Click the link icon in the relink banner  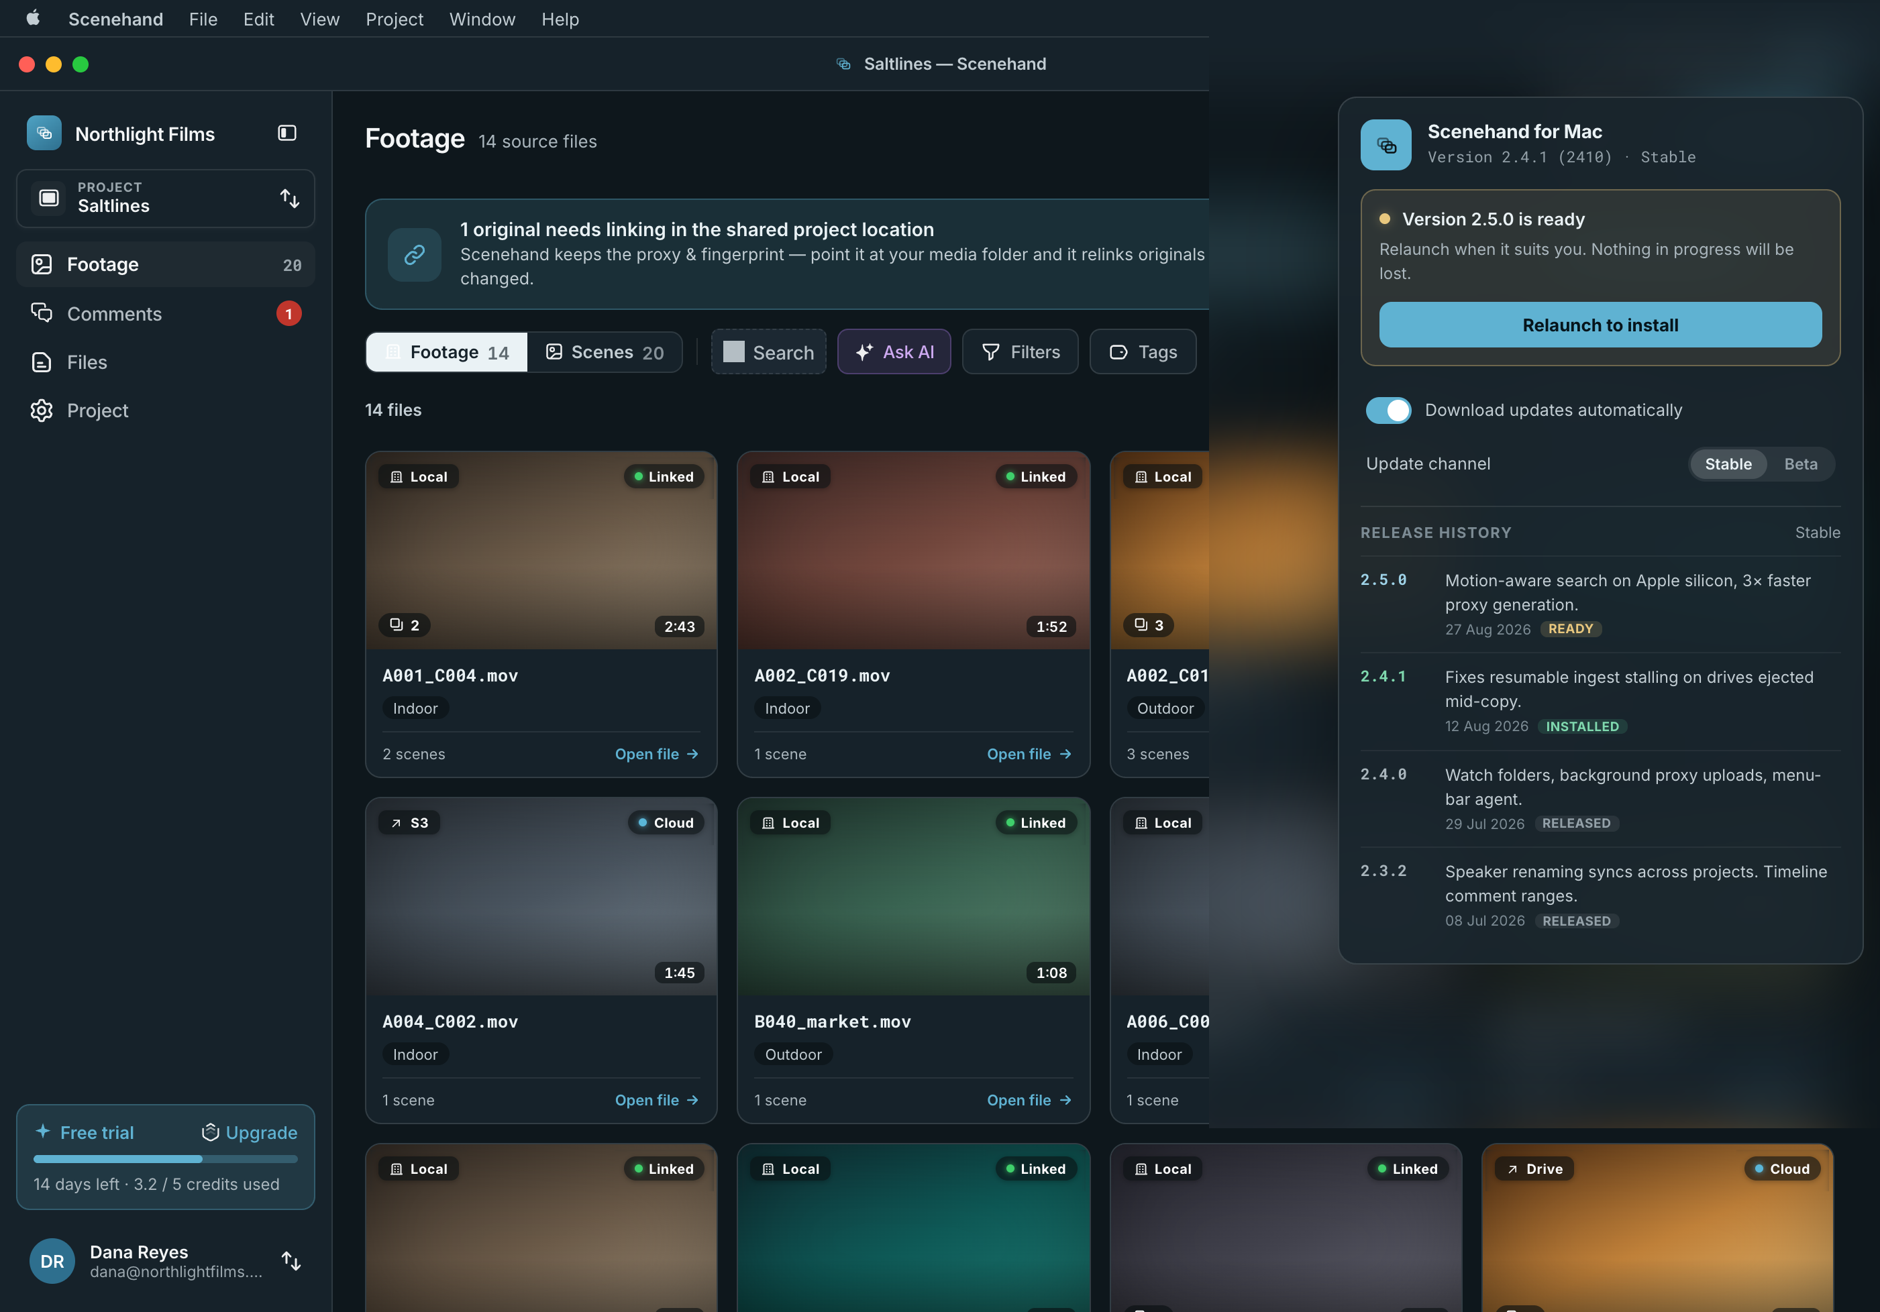pos(415,254)
